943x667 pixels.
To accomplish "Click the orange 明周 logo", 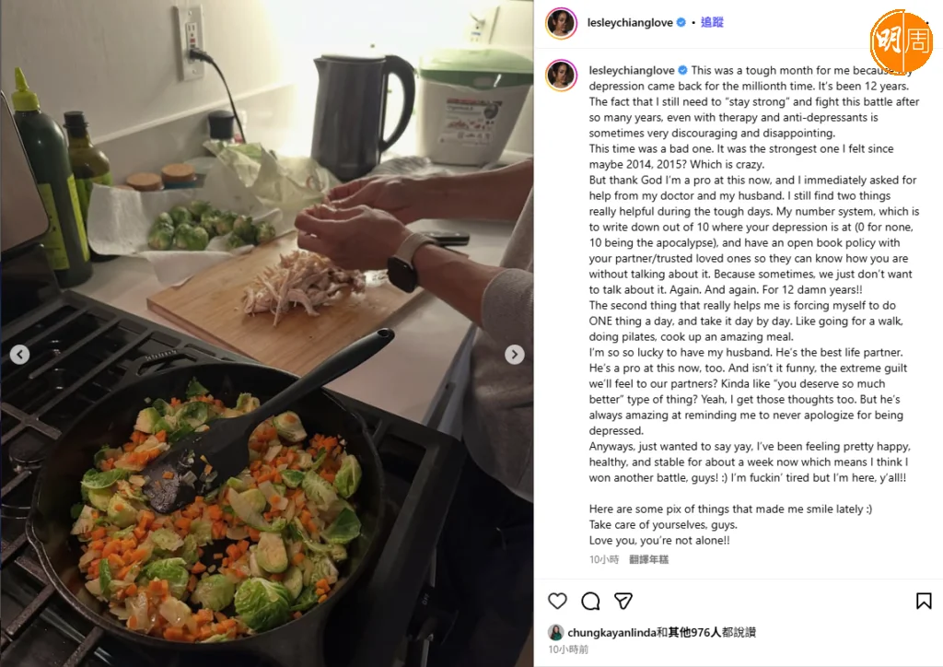I will (x=902, y=41).
